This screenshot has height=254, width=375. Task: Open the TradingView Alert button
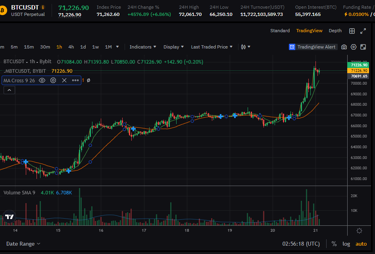click(x=313, y=47)
